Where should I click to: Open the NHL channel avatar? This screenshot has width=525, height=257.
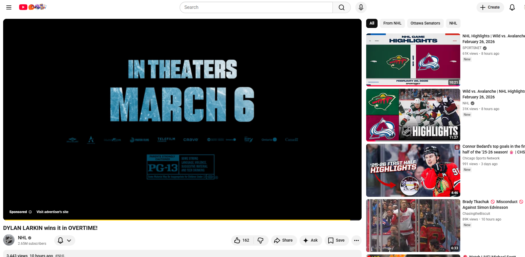click(x=9, y=240)
